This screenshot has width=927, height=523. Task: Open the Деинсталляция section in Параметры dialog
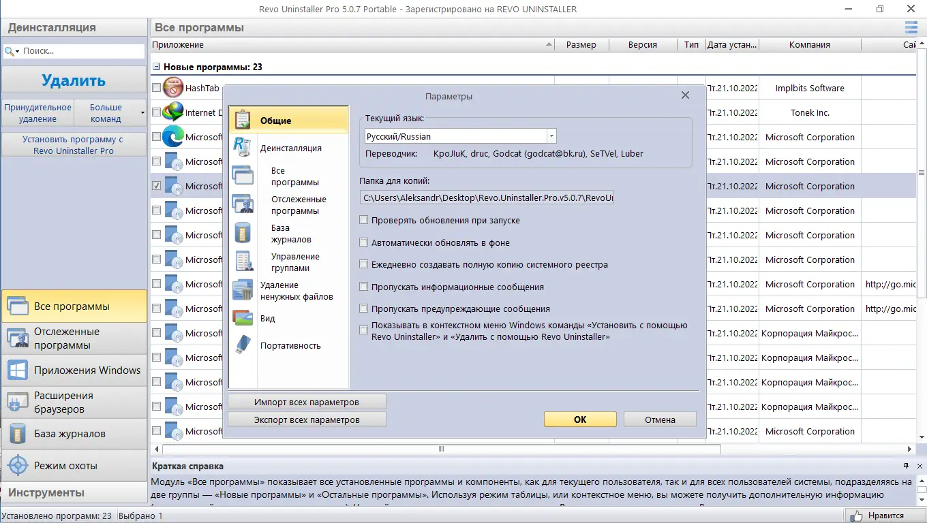[290, 148]
